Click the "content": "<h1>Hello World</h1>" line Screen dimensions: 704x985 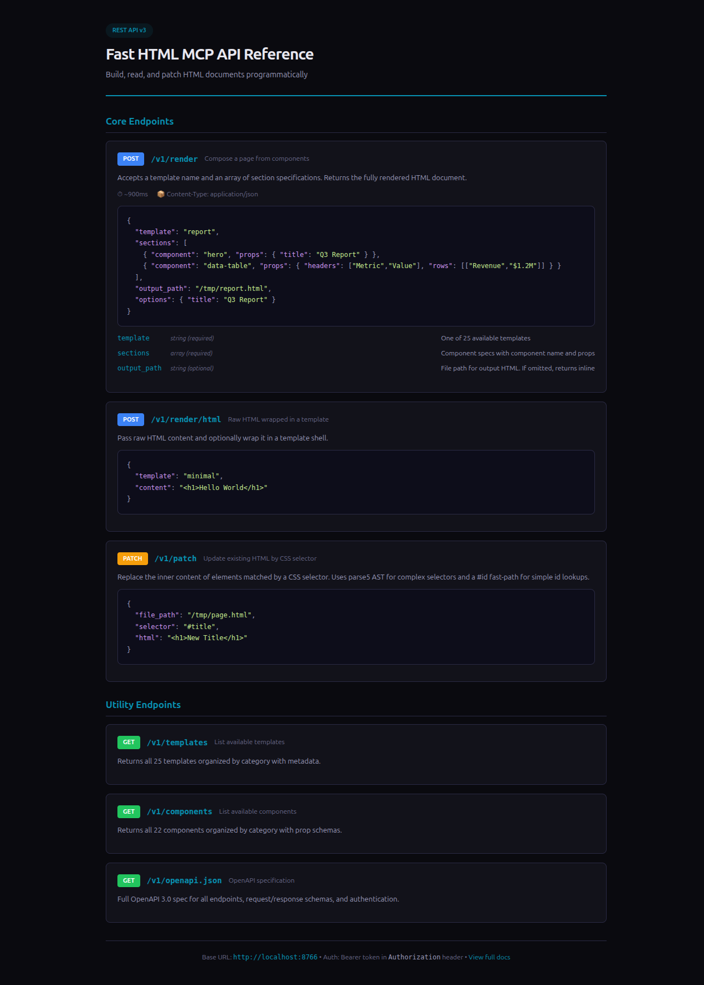point(201,488)
